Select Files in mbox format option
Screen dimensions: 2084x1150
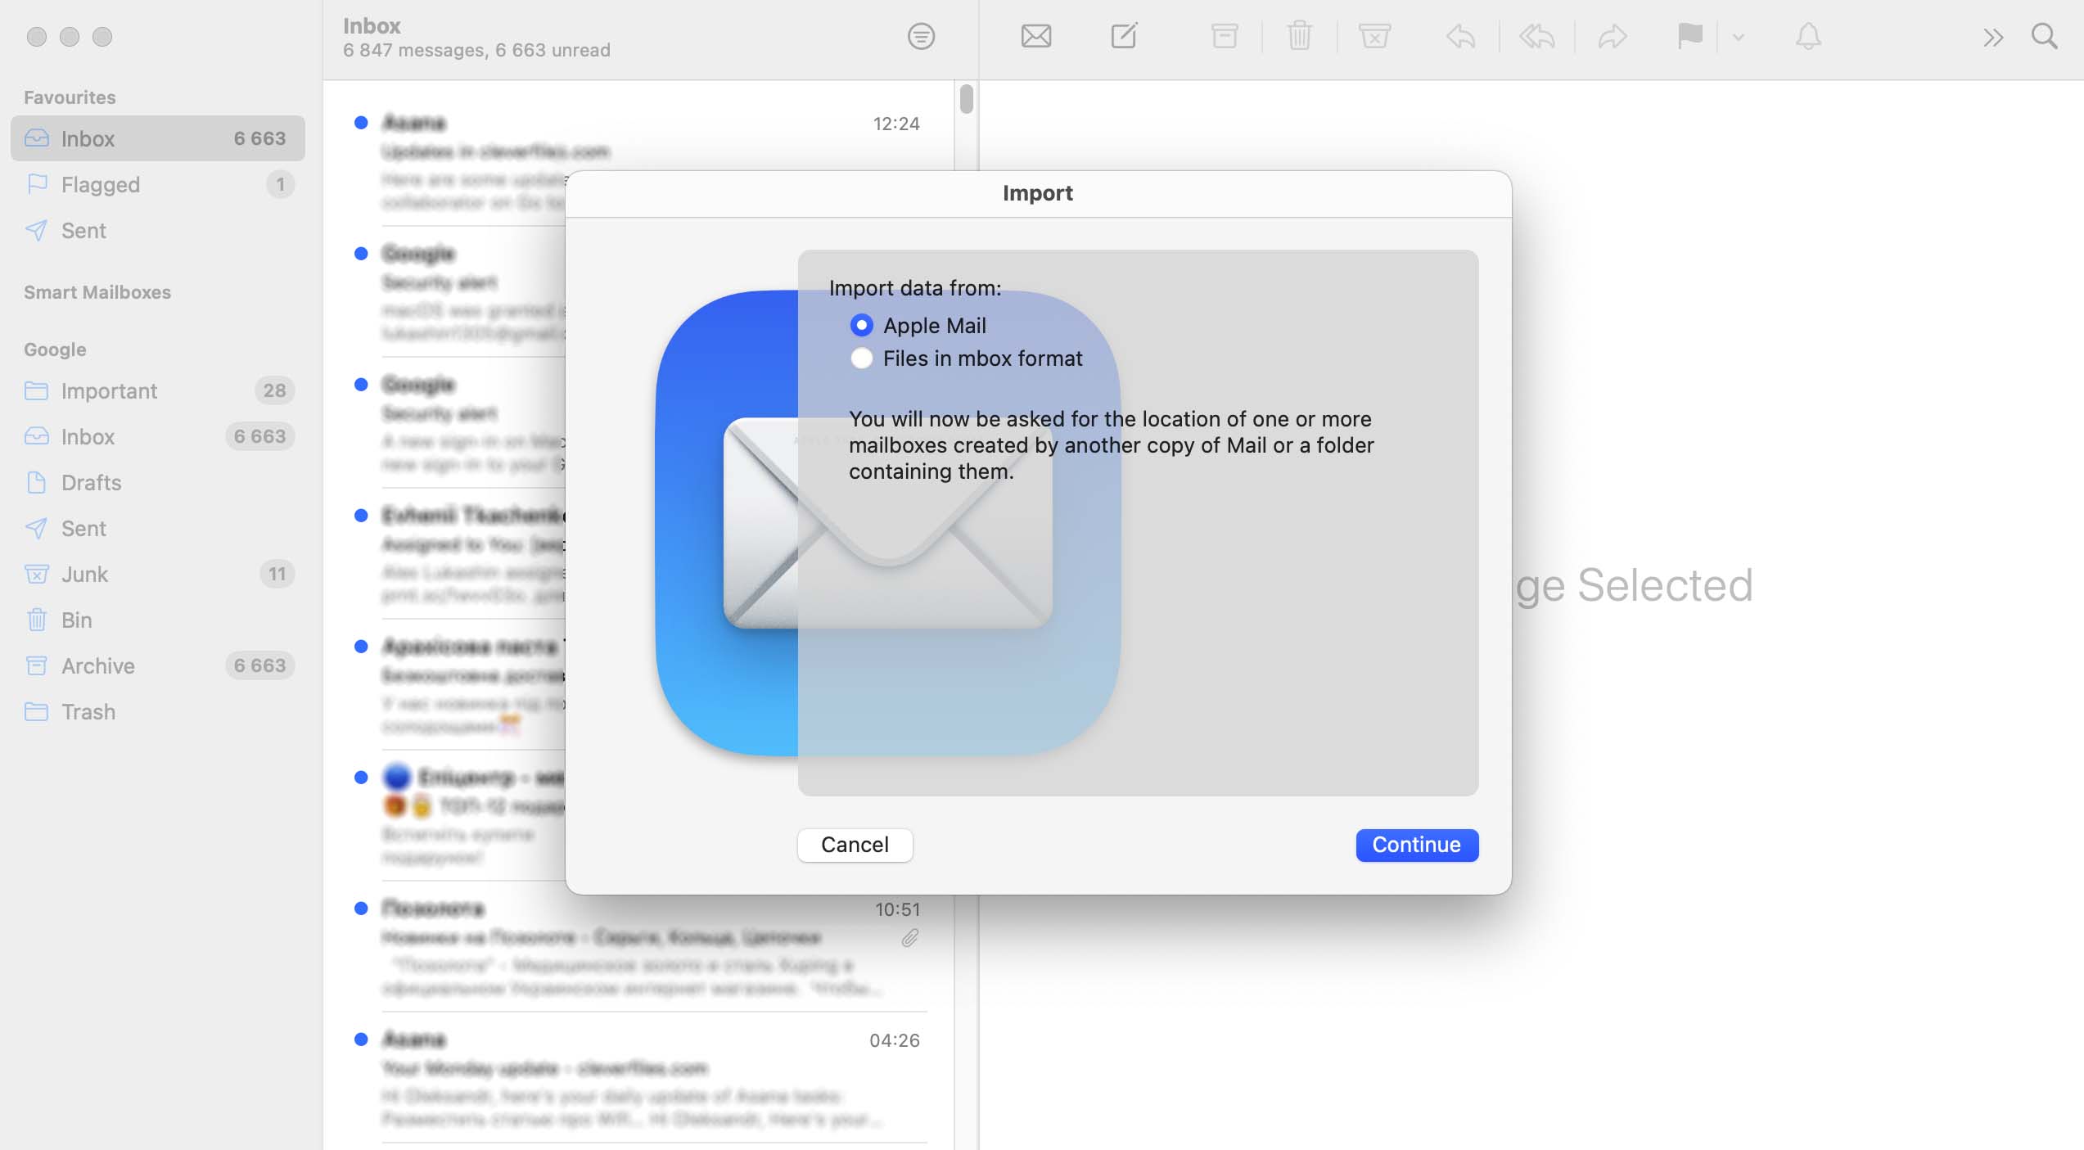[x=861, y=359]
